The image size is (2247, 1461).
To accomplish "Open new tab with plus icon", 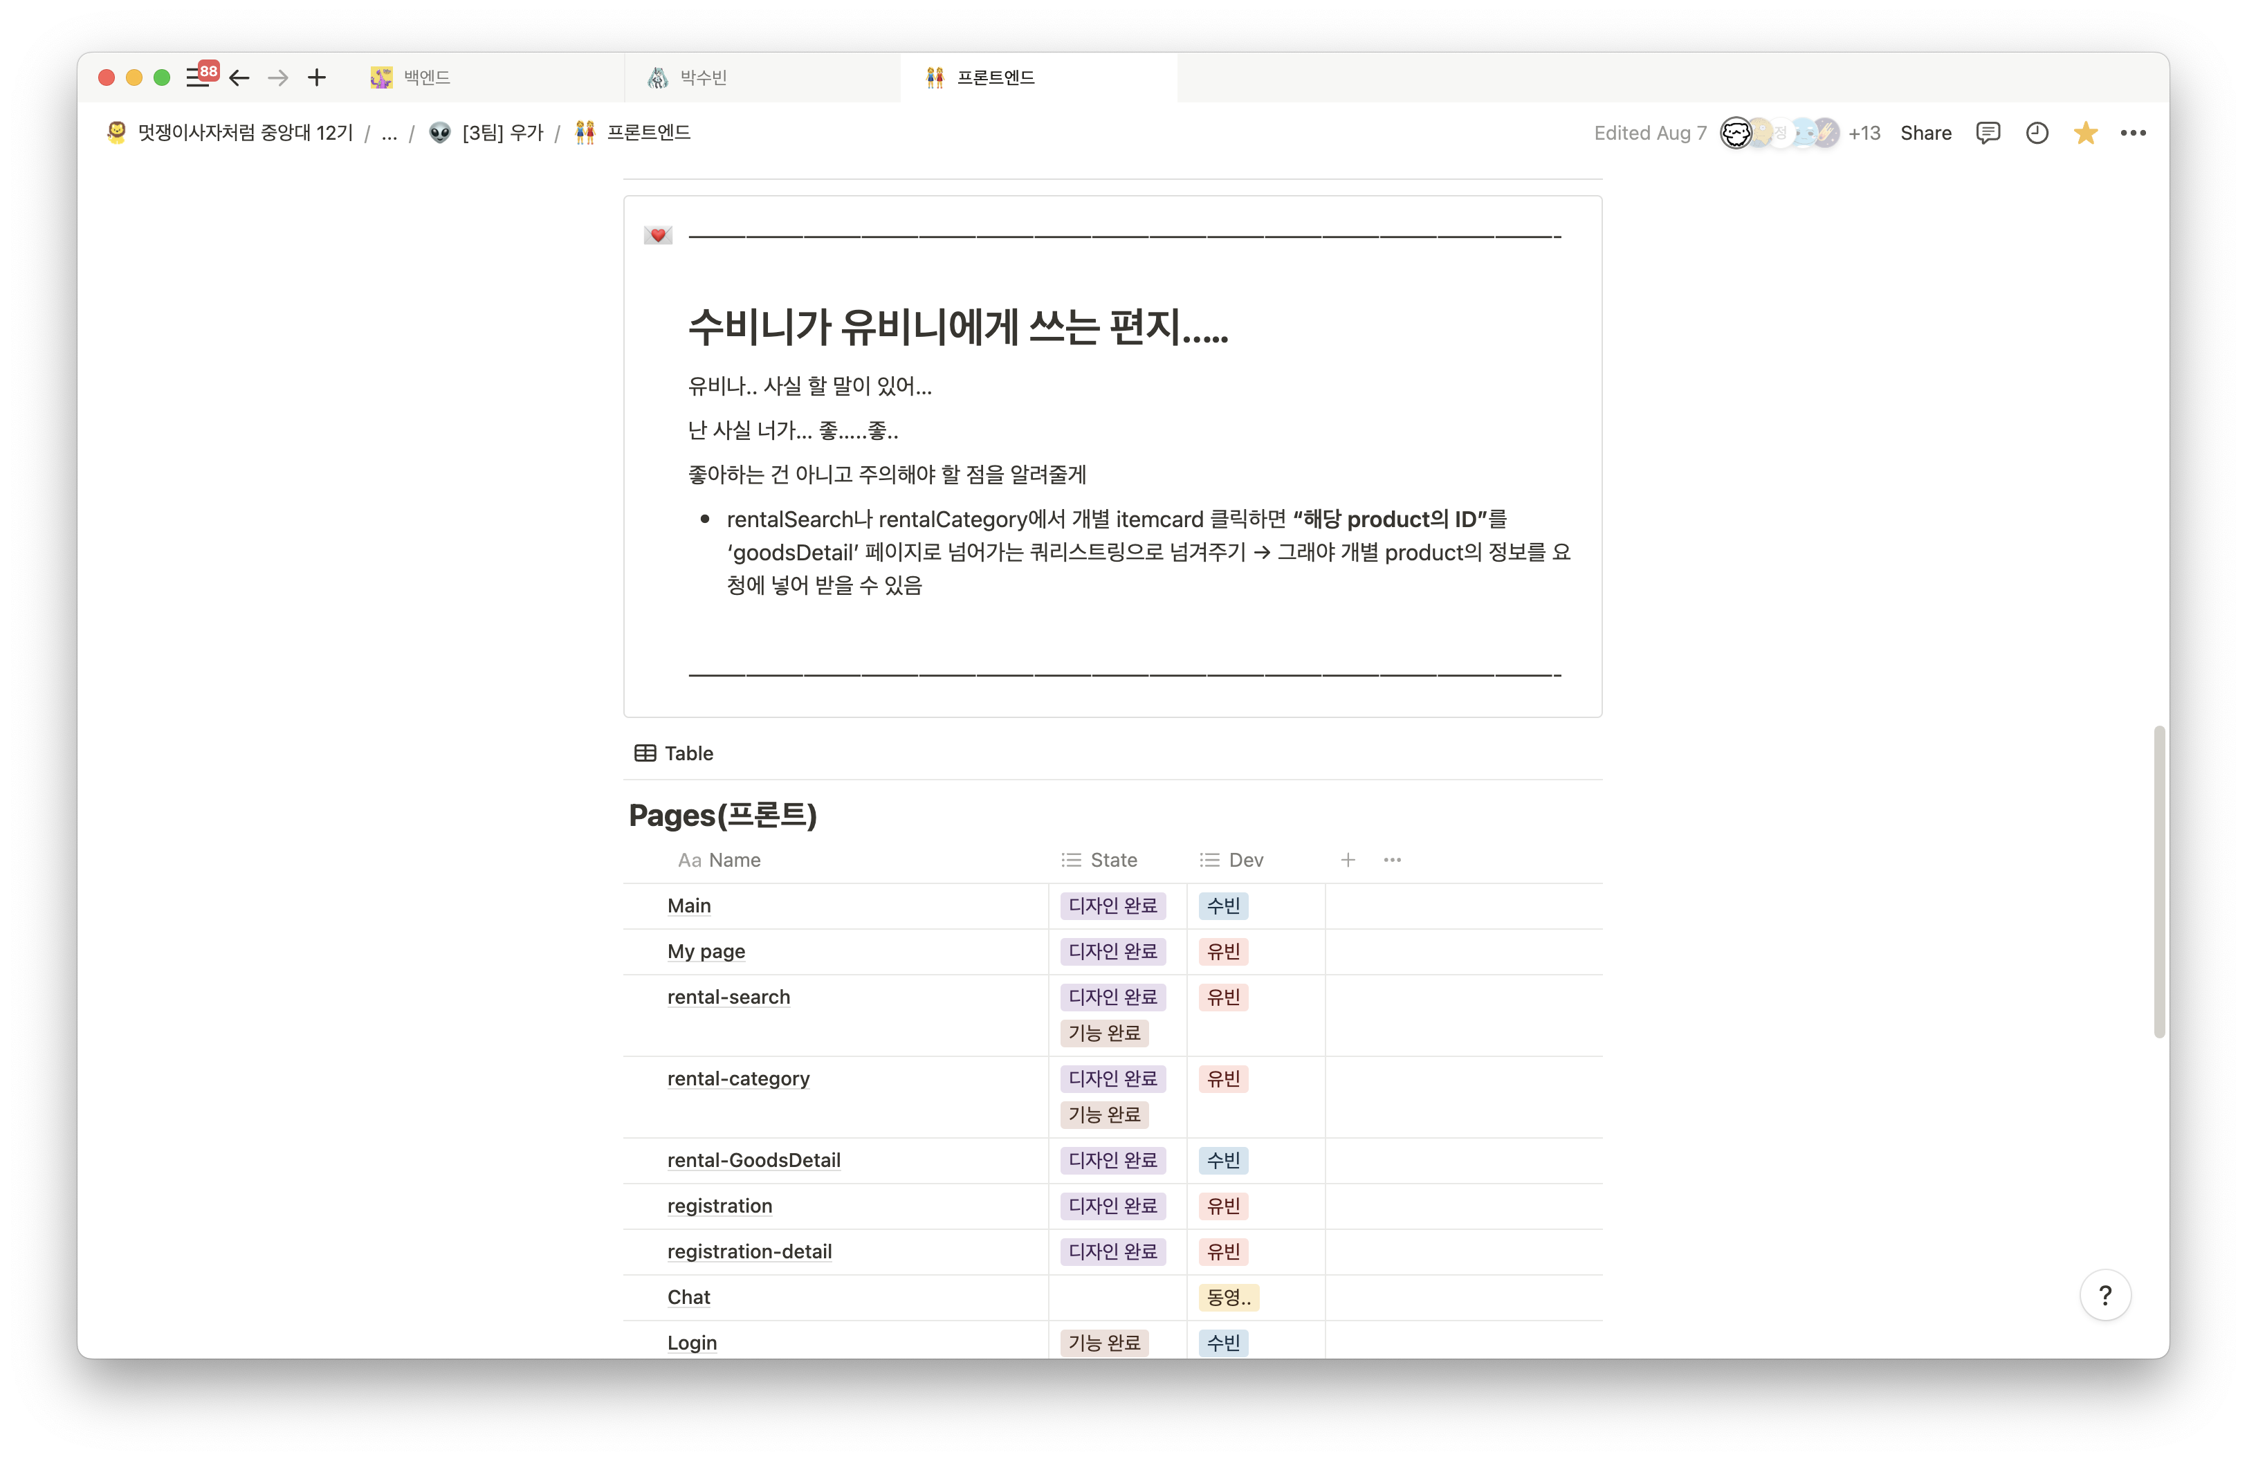I will [x=318, y=78].
